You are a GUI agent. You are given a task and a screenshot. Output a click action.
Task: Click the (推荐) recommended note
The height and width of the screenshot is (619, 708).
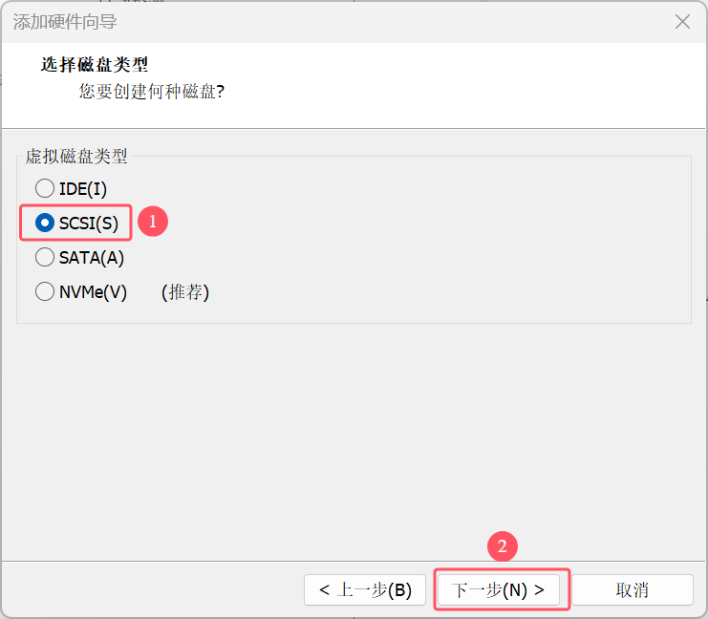click(185, 292)
